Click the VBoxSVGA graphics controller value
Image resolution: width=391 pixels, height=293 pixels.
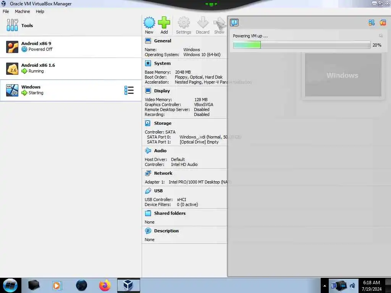click(x=204, y=105)
